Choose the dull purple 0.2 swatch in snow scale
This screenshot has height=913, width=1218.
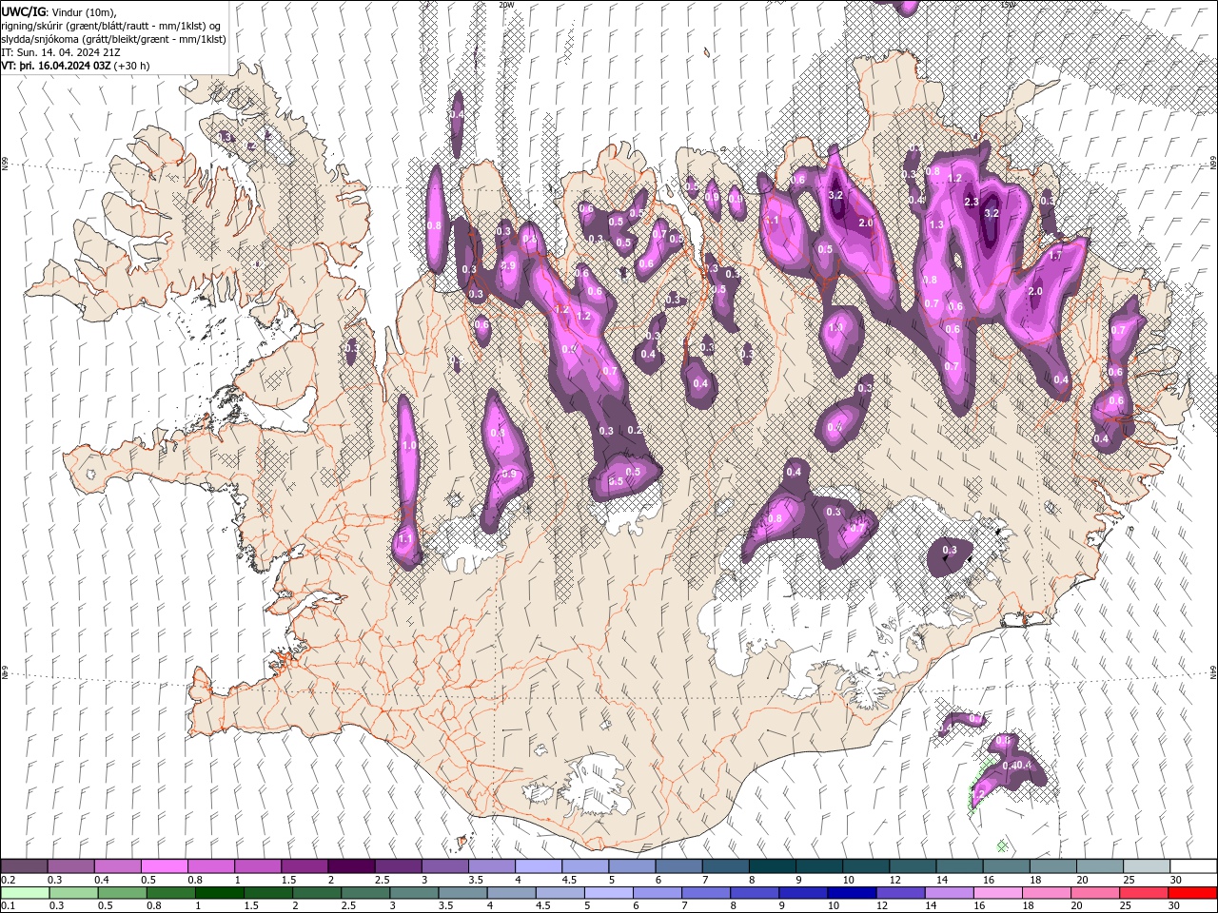[x=24, y=866]
